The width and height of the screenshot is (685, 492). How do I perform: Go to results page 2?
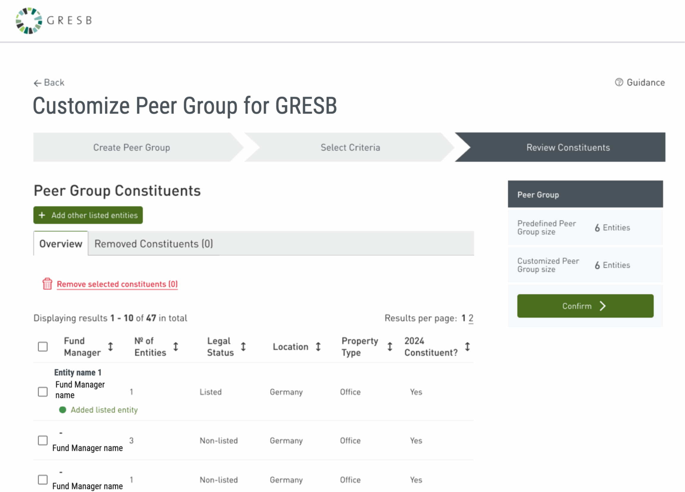[x=471, y=318]
